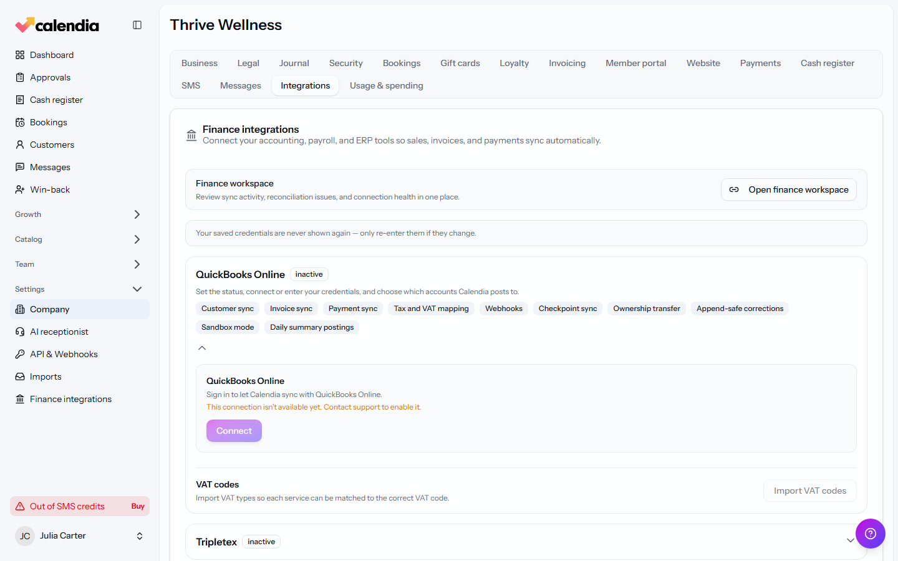This screenshot has height=561, width=898.
Task: Open Win-back page
Action: 80,189
